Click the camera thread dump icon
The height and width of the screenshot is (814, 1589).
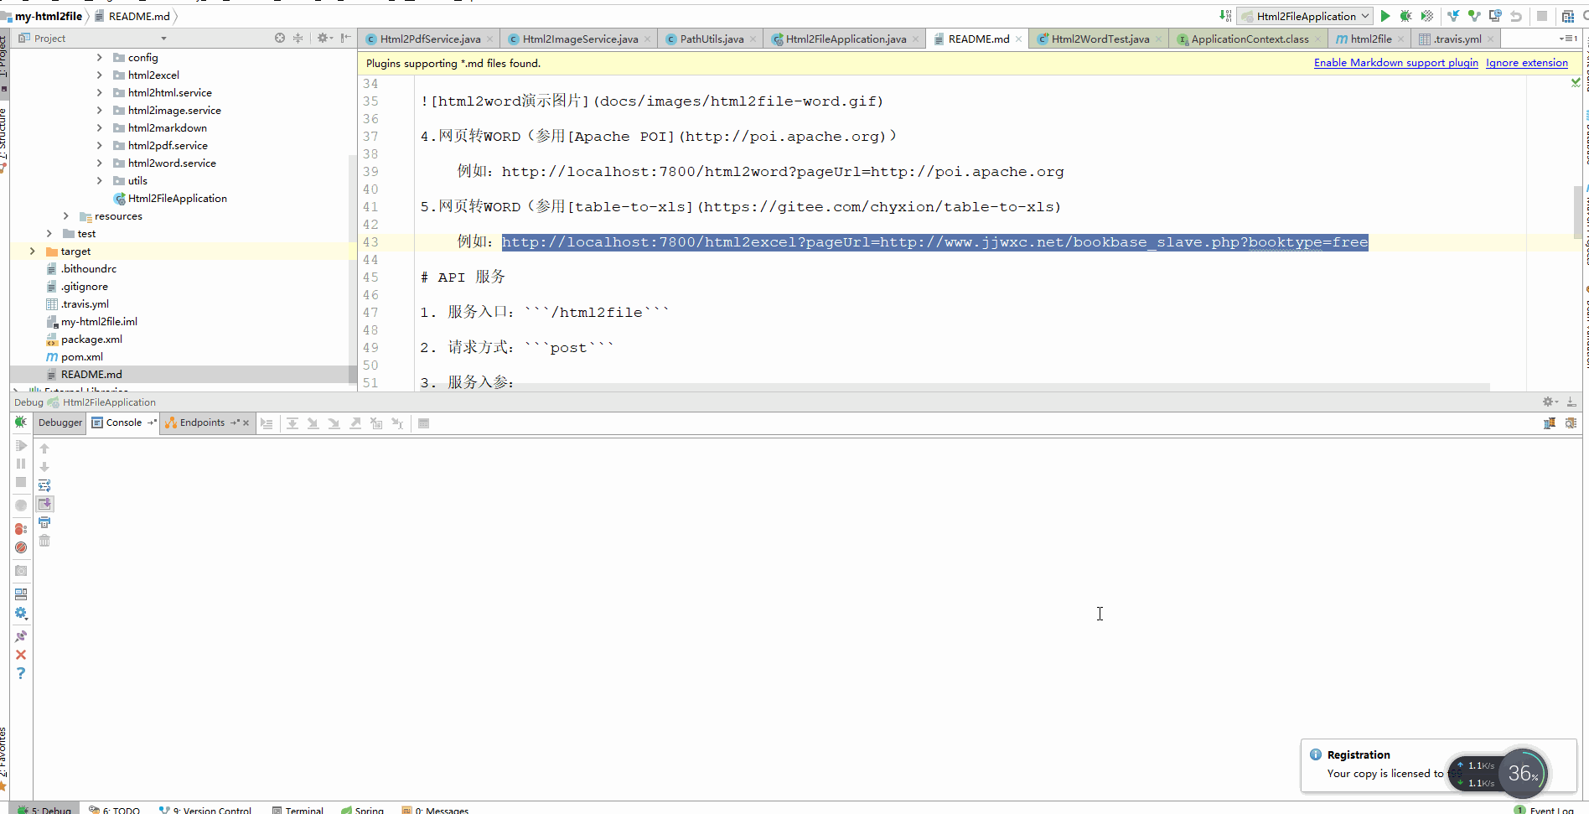pyautogui.click(x=21, y=571)
